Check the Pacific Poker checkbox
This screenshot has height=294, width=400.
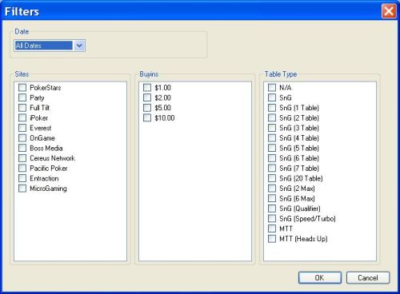(22, 168)
